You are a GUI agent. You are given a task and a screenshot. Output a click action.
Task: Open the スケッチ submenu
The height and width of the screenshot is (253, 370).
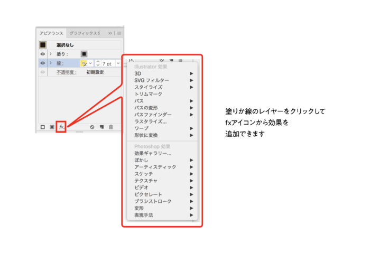tap(162, 174)
